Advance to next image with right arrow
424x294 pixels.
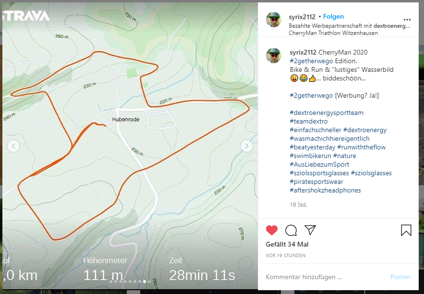[x=247, y=146]
